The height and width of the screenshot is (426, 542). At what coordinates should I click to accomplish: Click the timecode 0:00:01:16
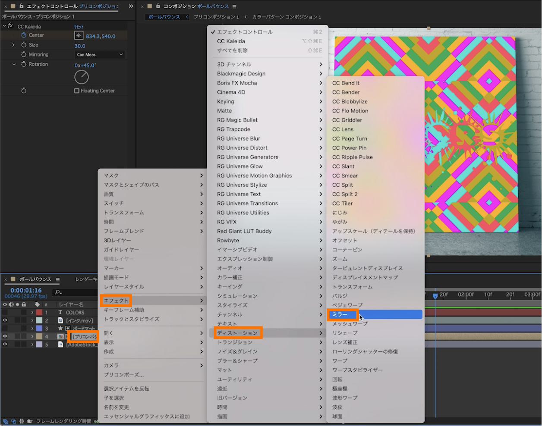pos(26,290)
